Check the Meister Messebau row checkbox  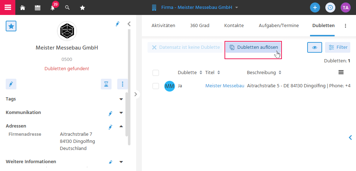155,86
